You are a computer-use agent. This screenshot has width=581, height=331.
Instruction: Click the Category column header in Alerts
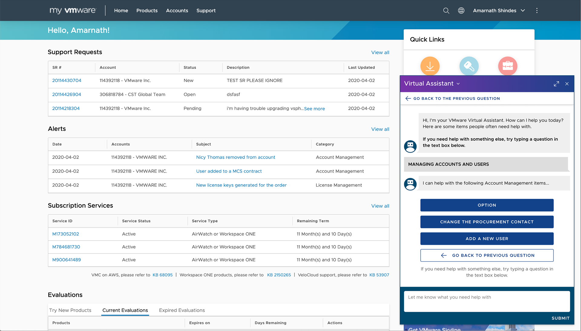click(x=325, y=144)
